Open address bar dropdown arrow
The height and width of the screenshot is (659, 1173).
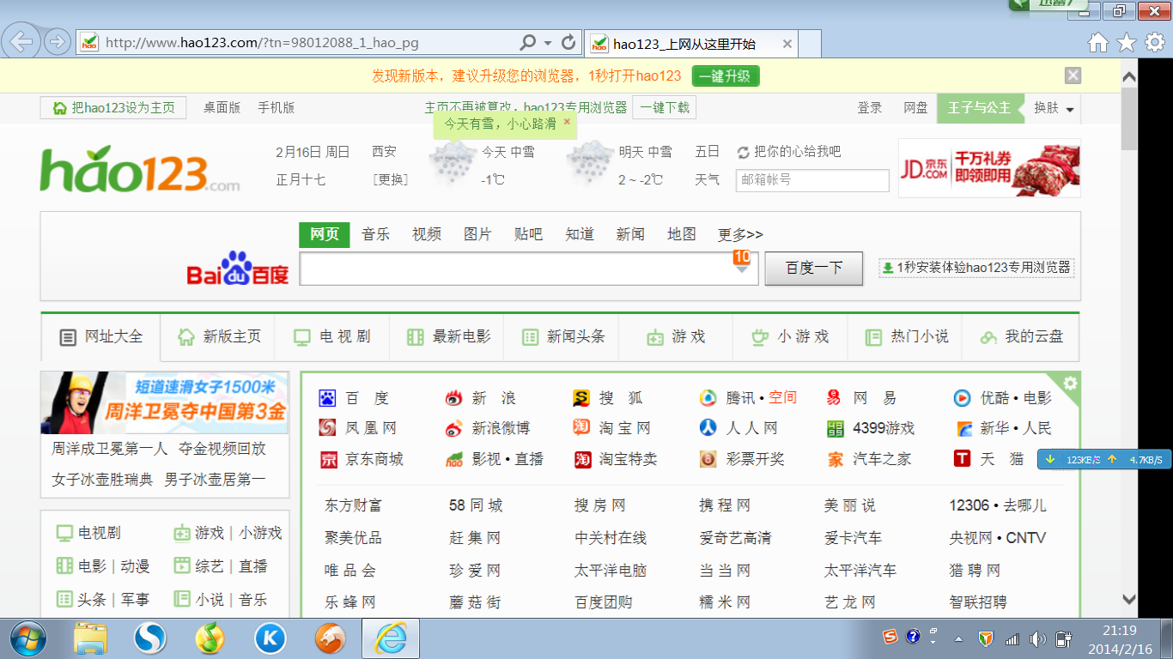548,42
